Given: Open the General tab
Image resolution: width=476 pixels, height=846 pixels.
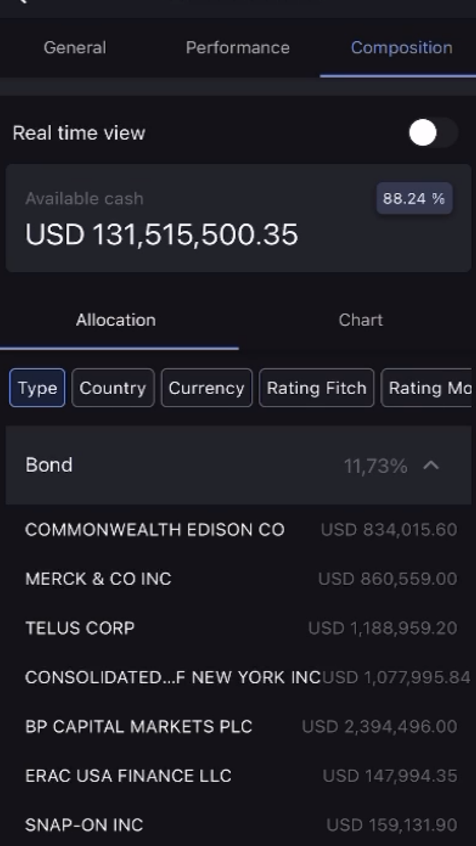Looking at the screenshot, I should [75, 48].
